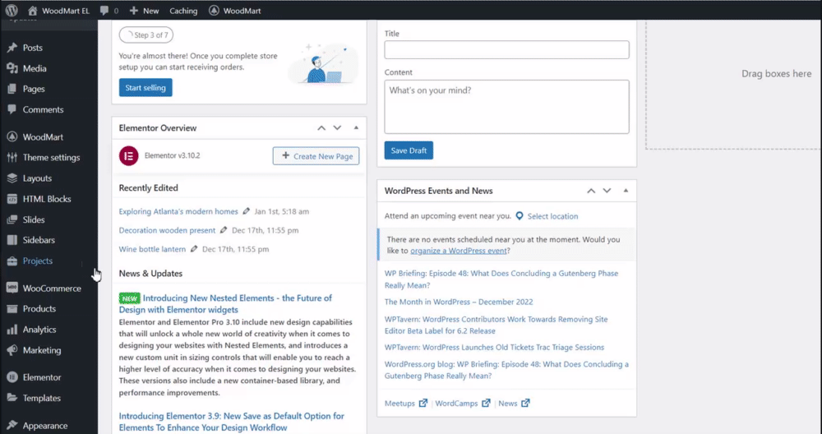Click the Select location pin icon

520,216
